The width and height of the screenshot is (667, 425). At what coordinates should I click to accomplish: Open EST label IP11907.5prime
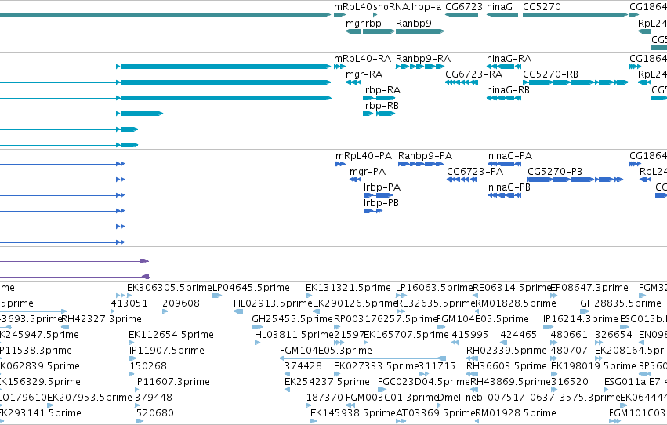coord(167,351)
